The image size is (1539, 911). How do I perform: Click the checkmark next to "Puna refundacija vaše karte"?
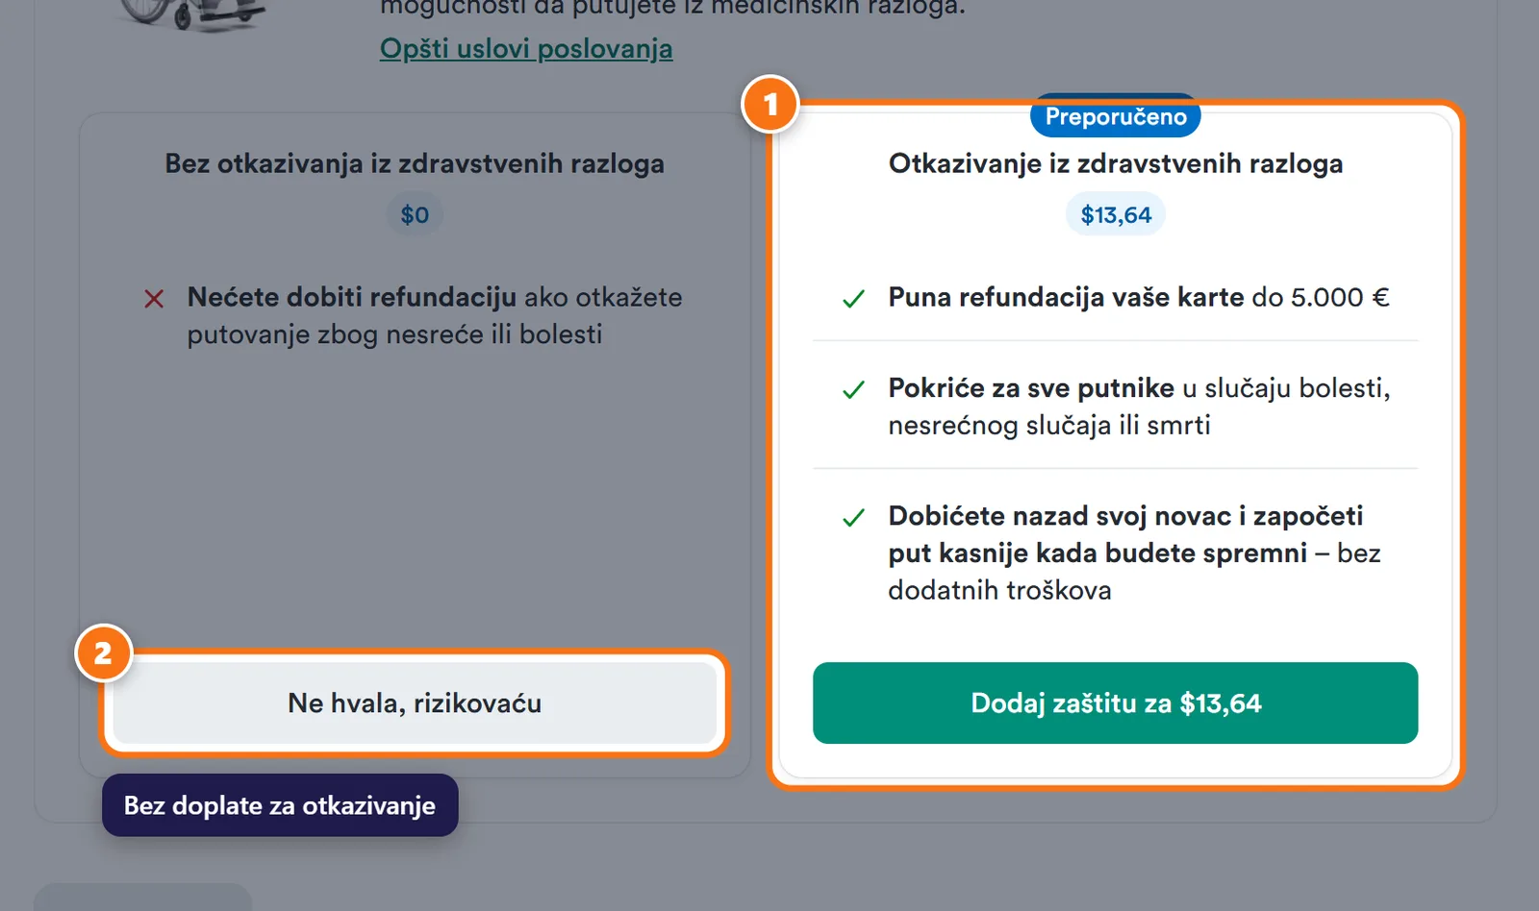853,299
